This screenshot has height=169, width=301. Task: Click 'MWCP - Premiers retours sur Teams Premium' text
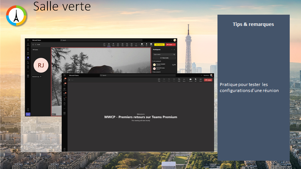point(141,117)
